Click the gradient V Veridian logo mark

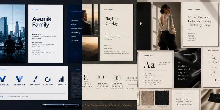[19, 79]
